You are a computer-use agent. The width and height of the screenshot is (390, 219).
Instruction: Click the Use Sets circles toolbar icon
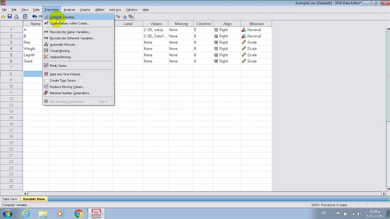pos(124,17)
